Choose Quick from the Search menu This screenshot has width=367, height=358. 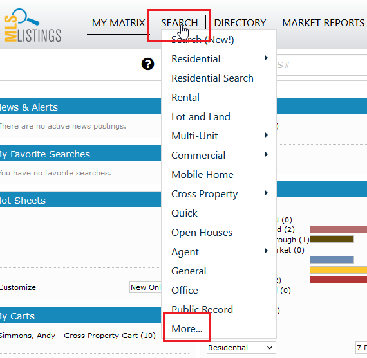tap(184, 213)
